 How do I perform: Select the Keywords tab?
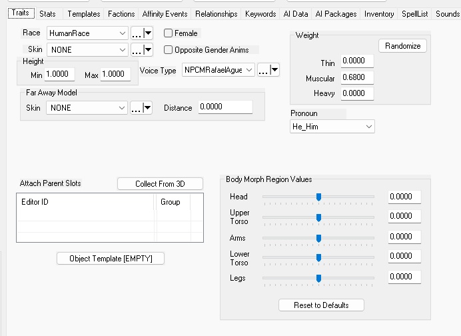pyautogui.click(x=260, y=13)
